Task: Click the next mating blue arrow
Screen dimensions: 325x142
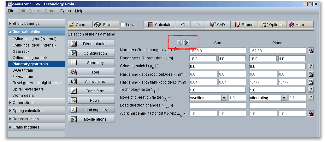Action: 186,43
